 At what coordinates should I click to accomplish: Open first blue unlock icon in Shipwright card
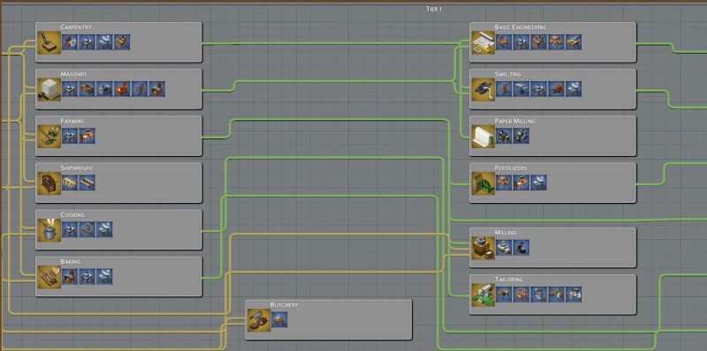pyautogui.click(x=70, y=183)
